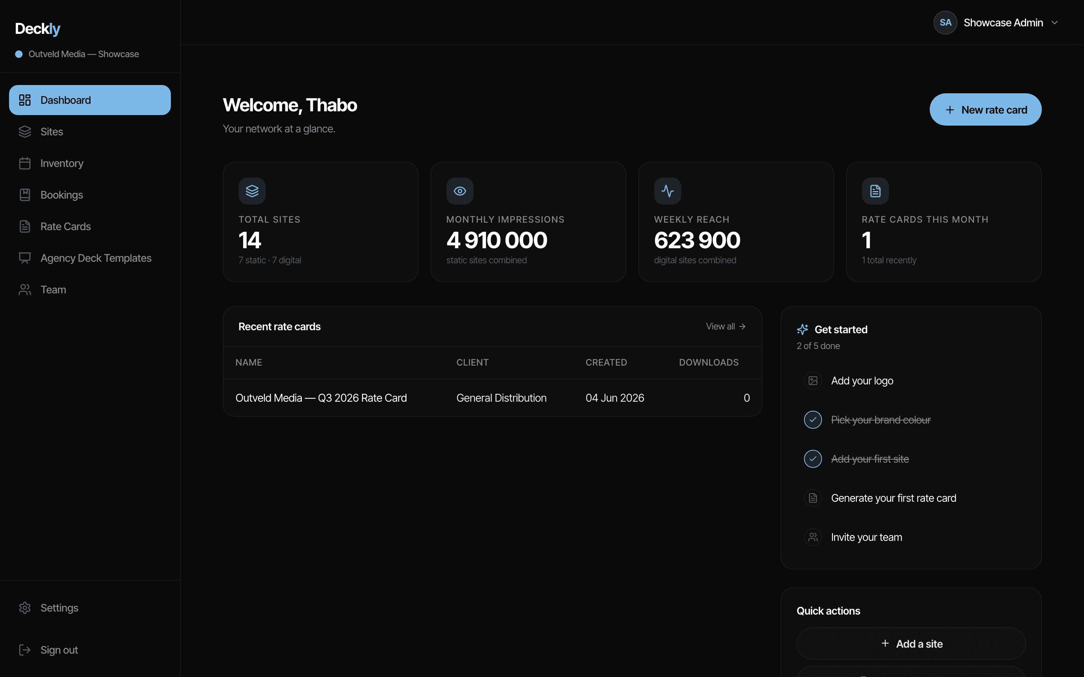Click the Showcase Admin user name
1084x677 pixels.
[1003, 23]
